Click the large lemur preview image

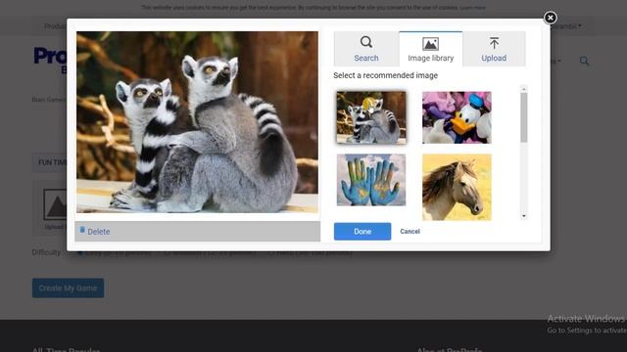coord(198,122)
